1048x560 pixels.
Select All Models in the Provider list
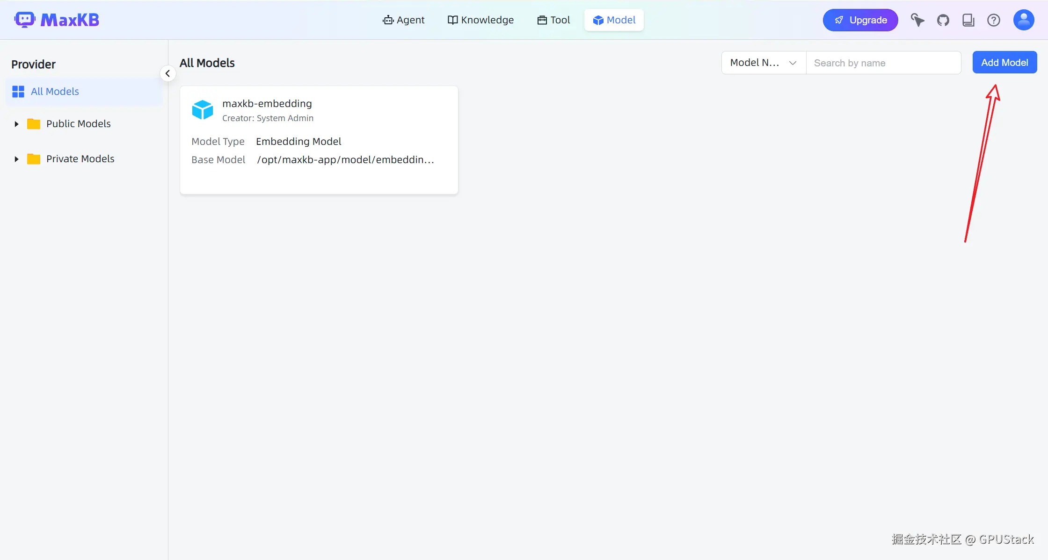click(55, 92)
